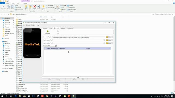Viewport: 175px width, 98px height.
Task: Open the New item dropdown in Explorer
Action: coord(49,6)
